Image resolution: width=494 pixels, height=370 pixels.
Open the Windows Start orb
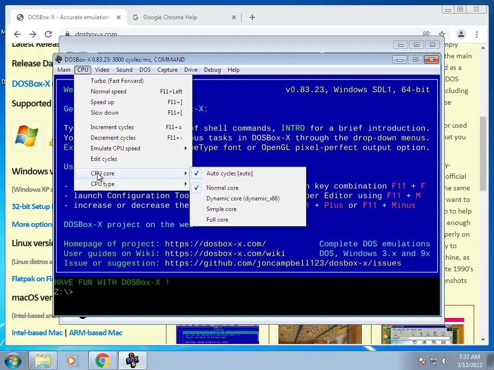(13, 360)
